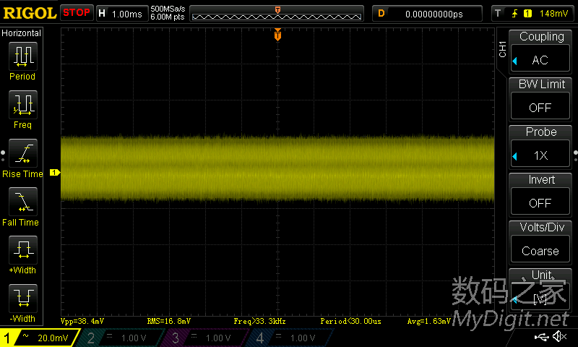Click the orange trigger position marker above waveform
This screenshot has width=578, height=347.
(x=277, y=35)
